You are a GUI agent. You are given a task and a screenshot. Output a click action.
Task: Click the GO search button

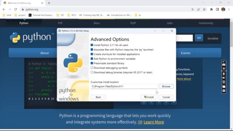199,38
